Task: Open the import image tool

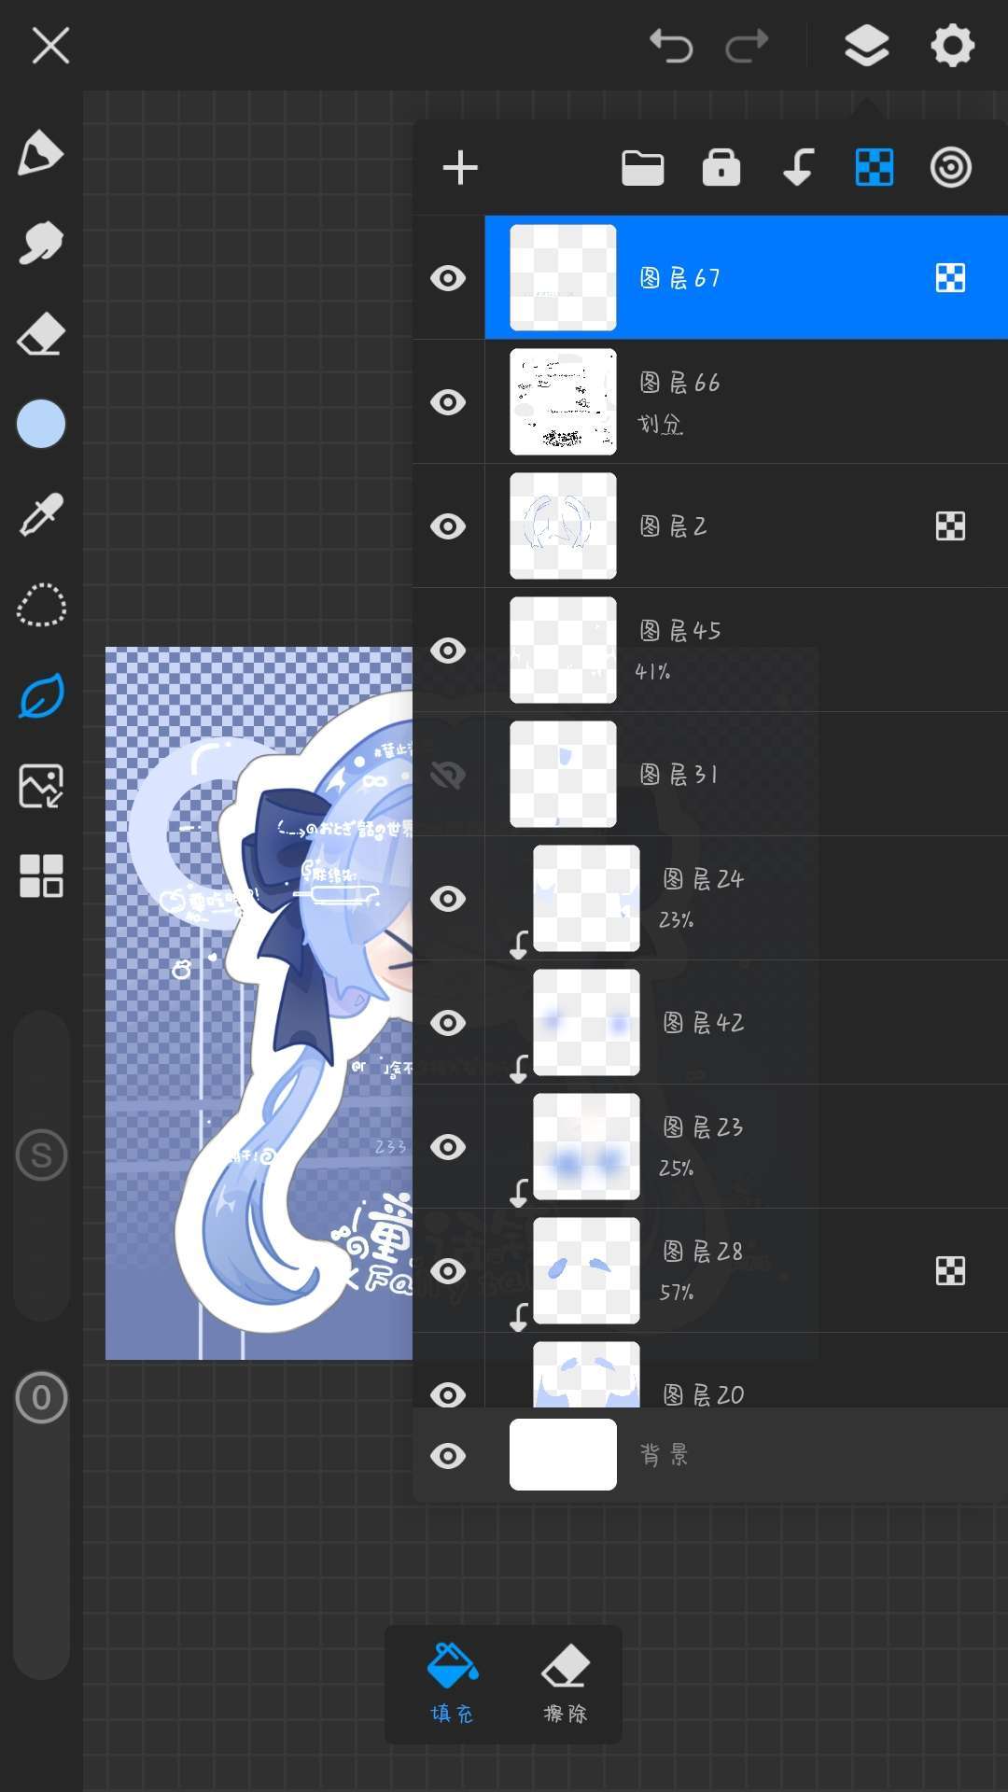Action: coord(41,786)
